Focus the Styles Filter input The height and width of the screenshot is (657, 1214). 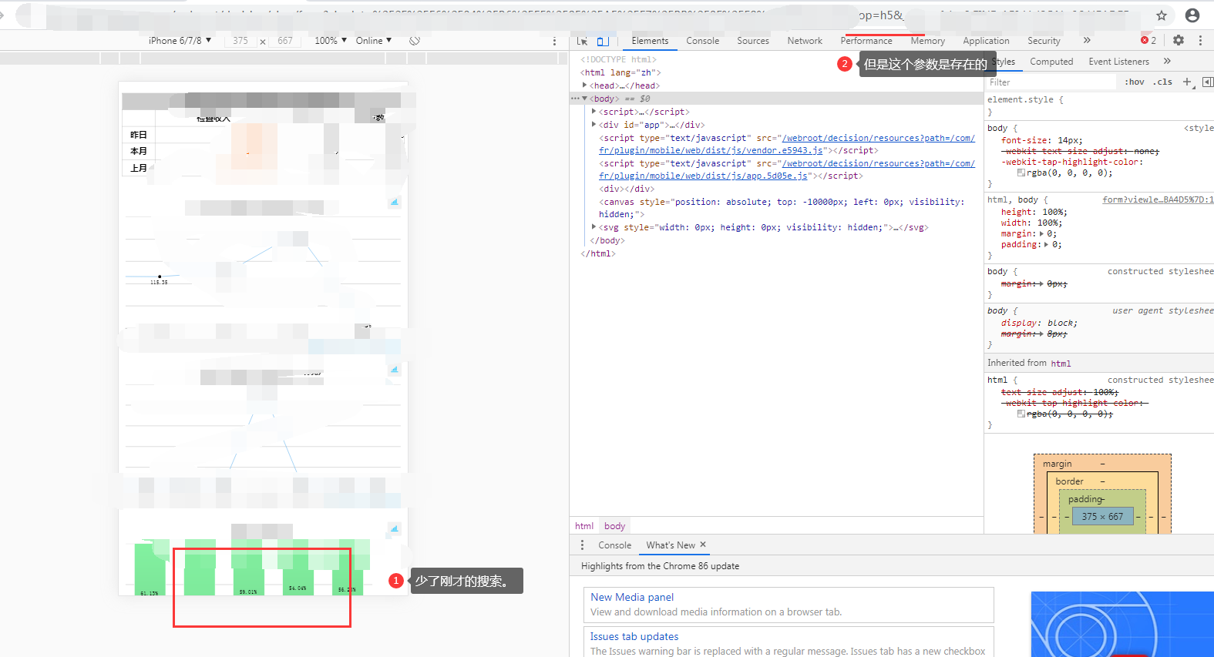[1052, 82]
